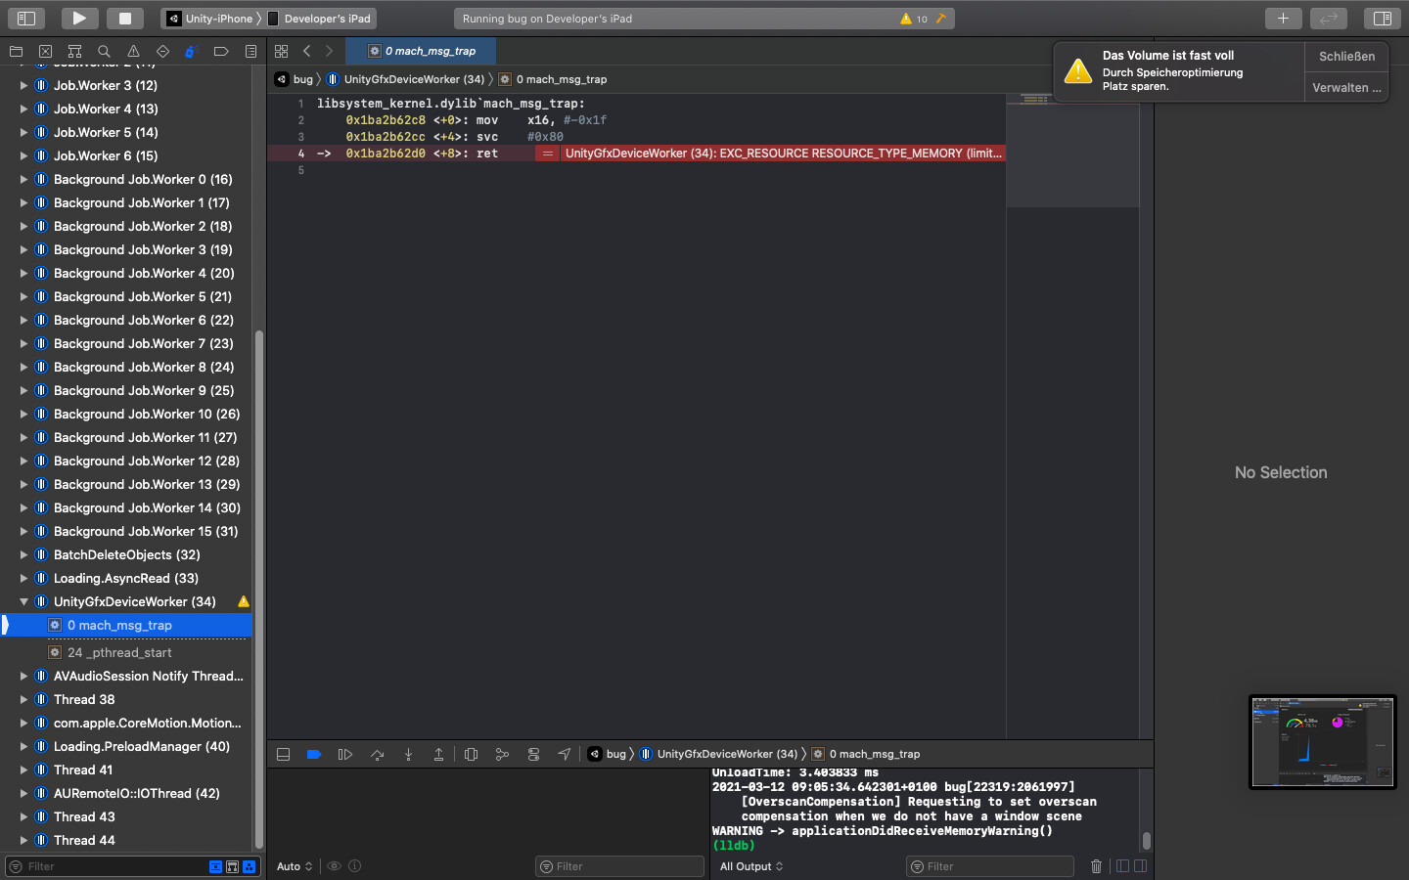The height and width of the screenshot is (880, 1409).
Task: Open the Auto variables view dropdown
Action: [x=295, y=866]
